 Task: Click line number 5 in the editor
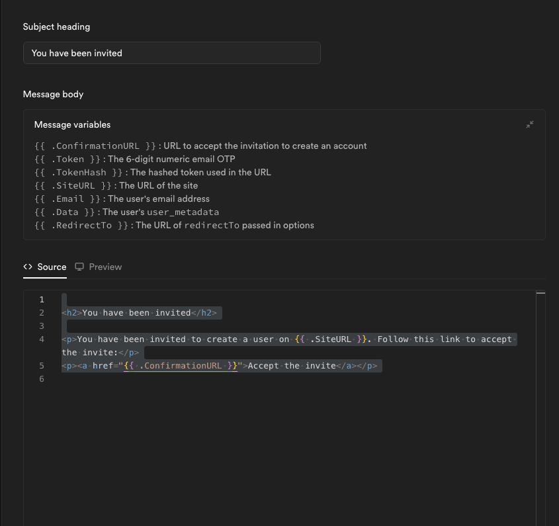coord(42,365)
